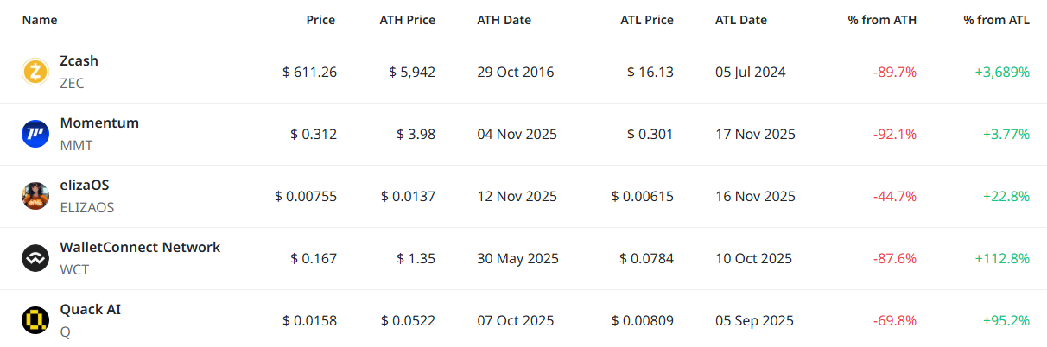Image resolution: width=1047 pixels, height=347 pixels.
Task: Sort by the ATL Price header
Action: tap(646, 20)
